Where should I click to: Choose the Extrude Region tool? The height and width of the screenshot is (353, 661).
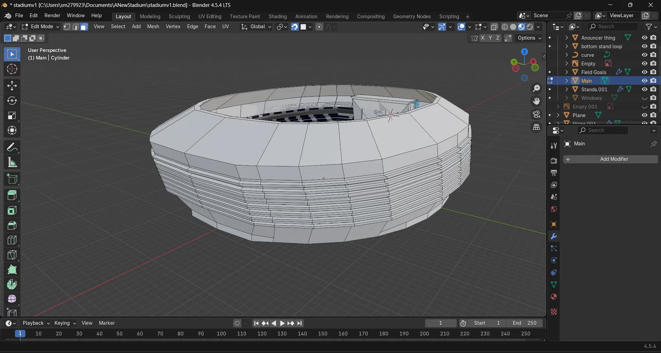[12, 195]
